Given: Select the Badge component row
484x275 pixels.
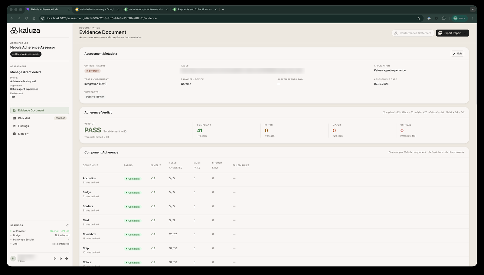Looking at the screenshot, I should [274, 194].
